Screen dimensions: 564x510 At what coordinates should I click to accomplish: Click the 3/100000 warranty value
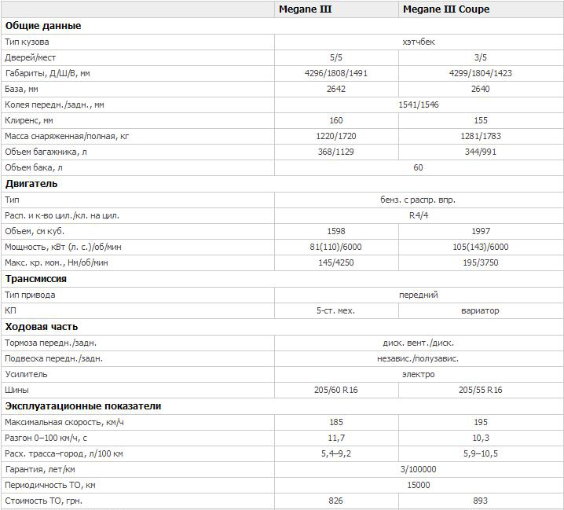419,470
